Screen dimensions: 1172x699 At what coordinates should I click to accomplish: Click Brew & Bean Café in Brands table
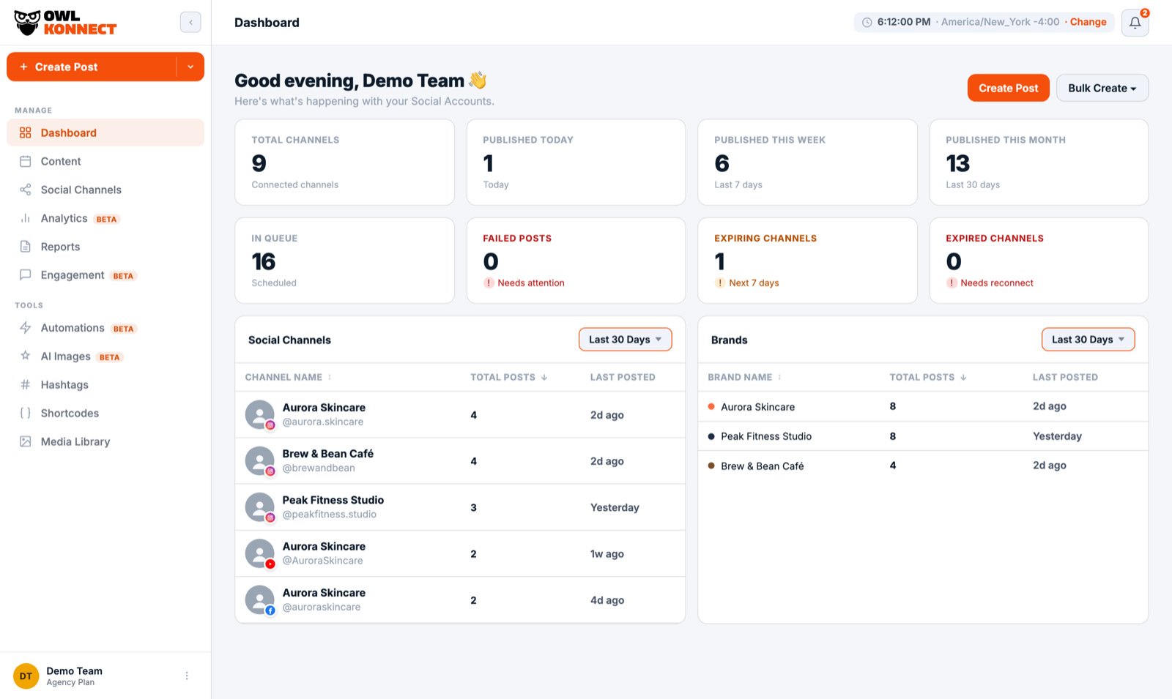coord(763,466)
